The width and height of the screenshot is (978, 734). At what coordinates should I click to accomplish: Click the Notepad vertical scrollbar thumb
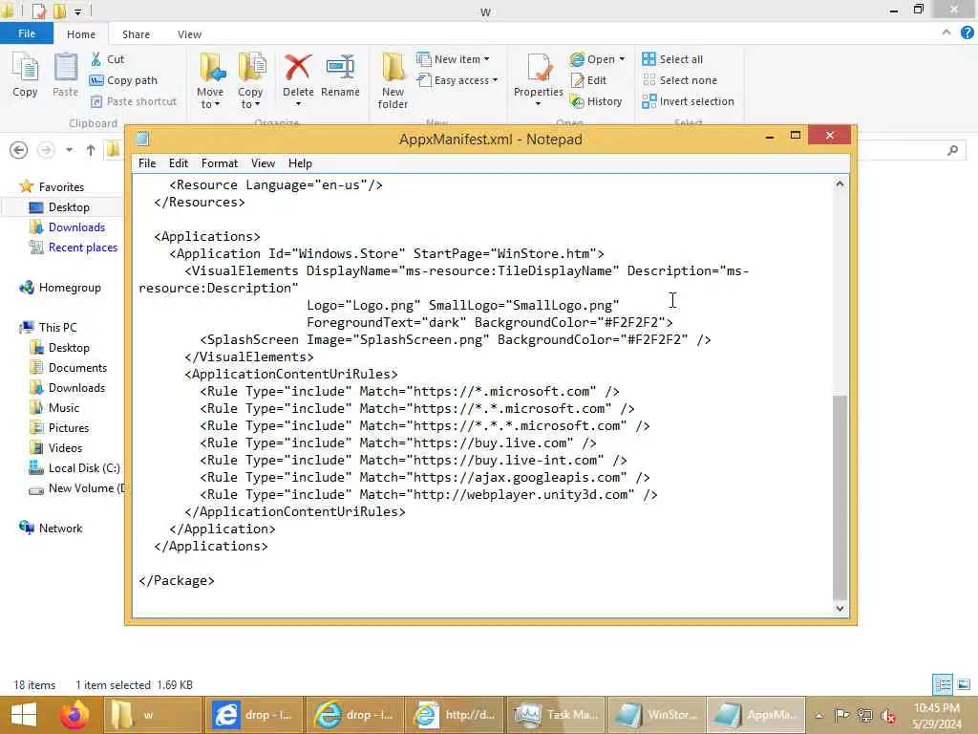pyautogui.click(x=840, y=497)
